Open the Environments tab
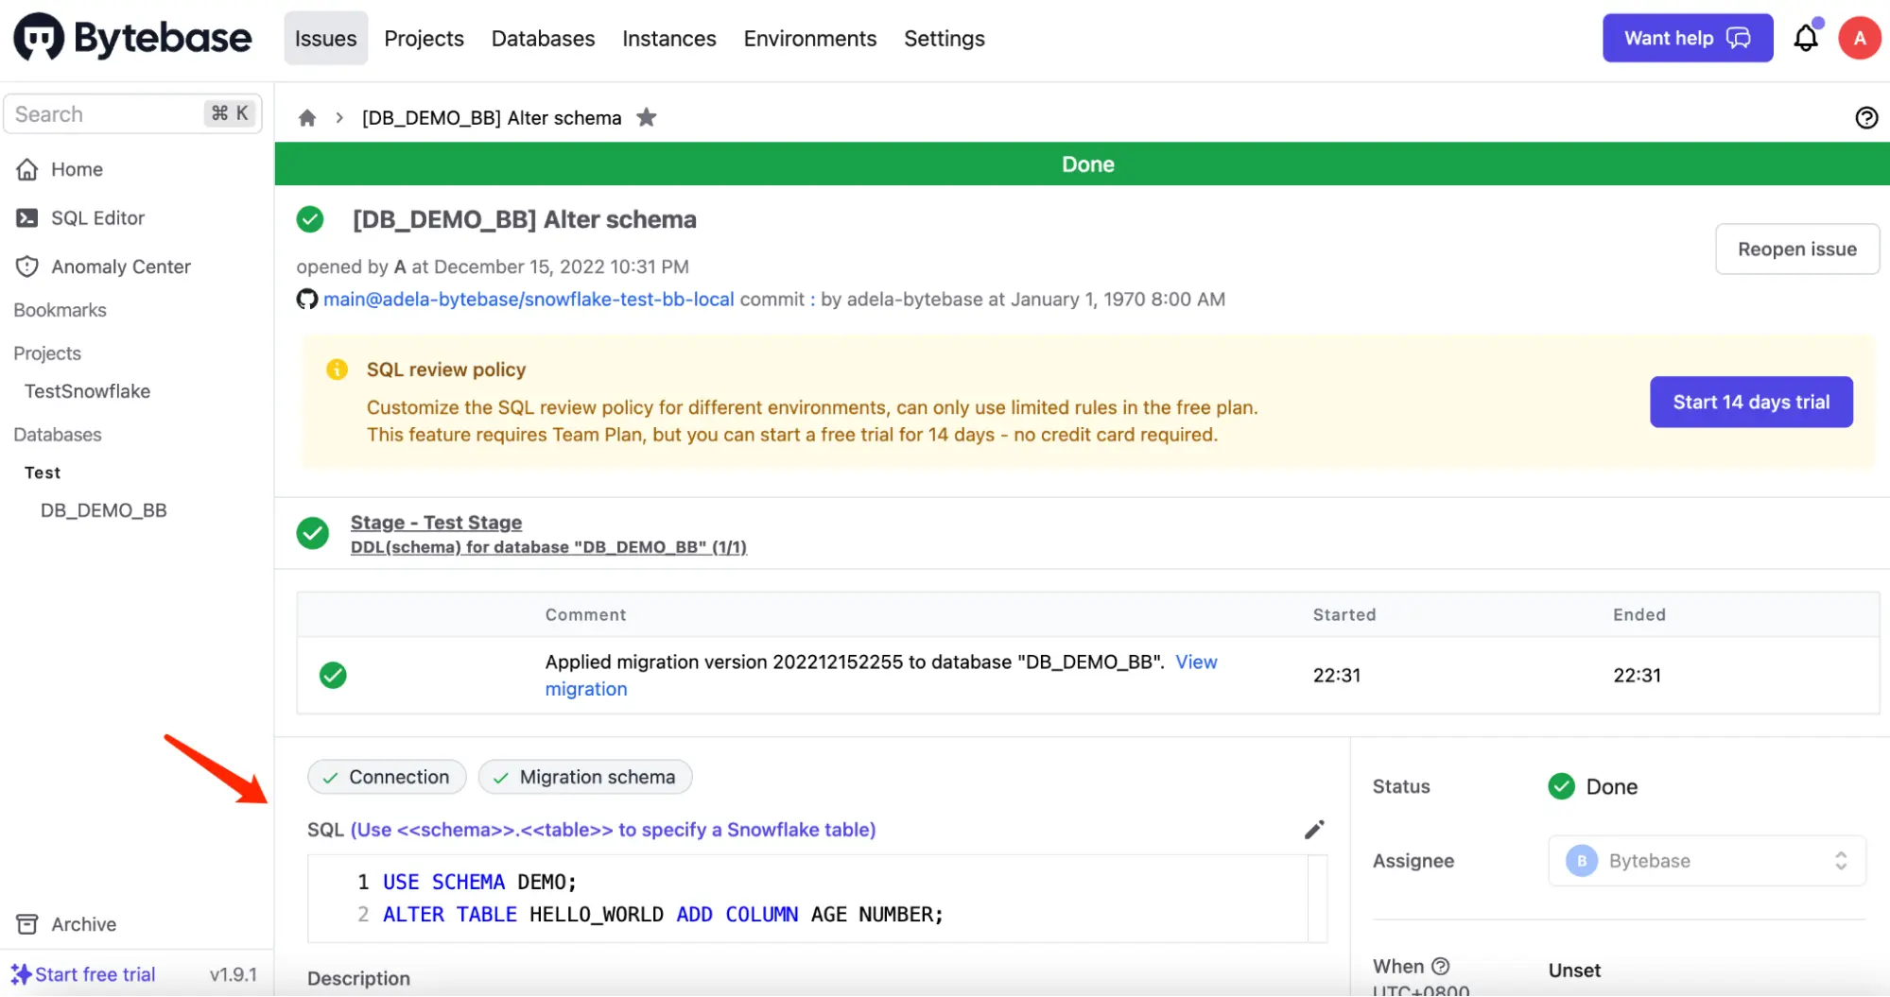This screenshot has width=1890, height=997. pos(809,39)
